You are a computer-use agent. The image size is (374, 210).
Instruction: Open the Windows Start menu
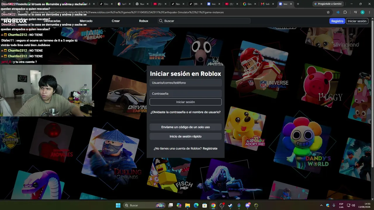[x=118, y=205]
